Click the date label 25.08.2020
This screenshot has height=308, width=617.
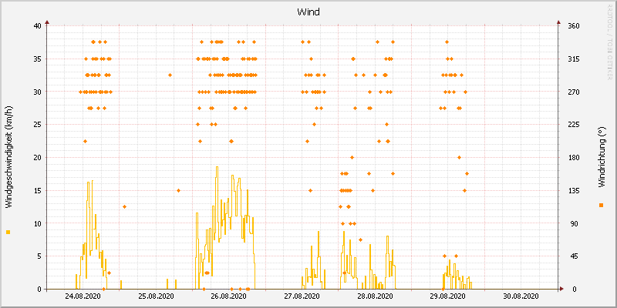[x=157, y=296]
